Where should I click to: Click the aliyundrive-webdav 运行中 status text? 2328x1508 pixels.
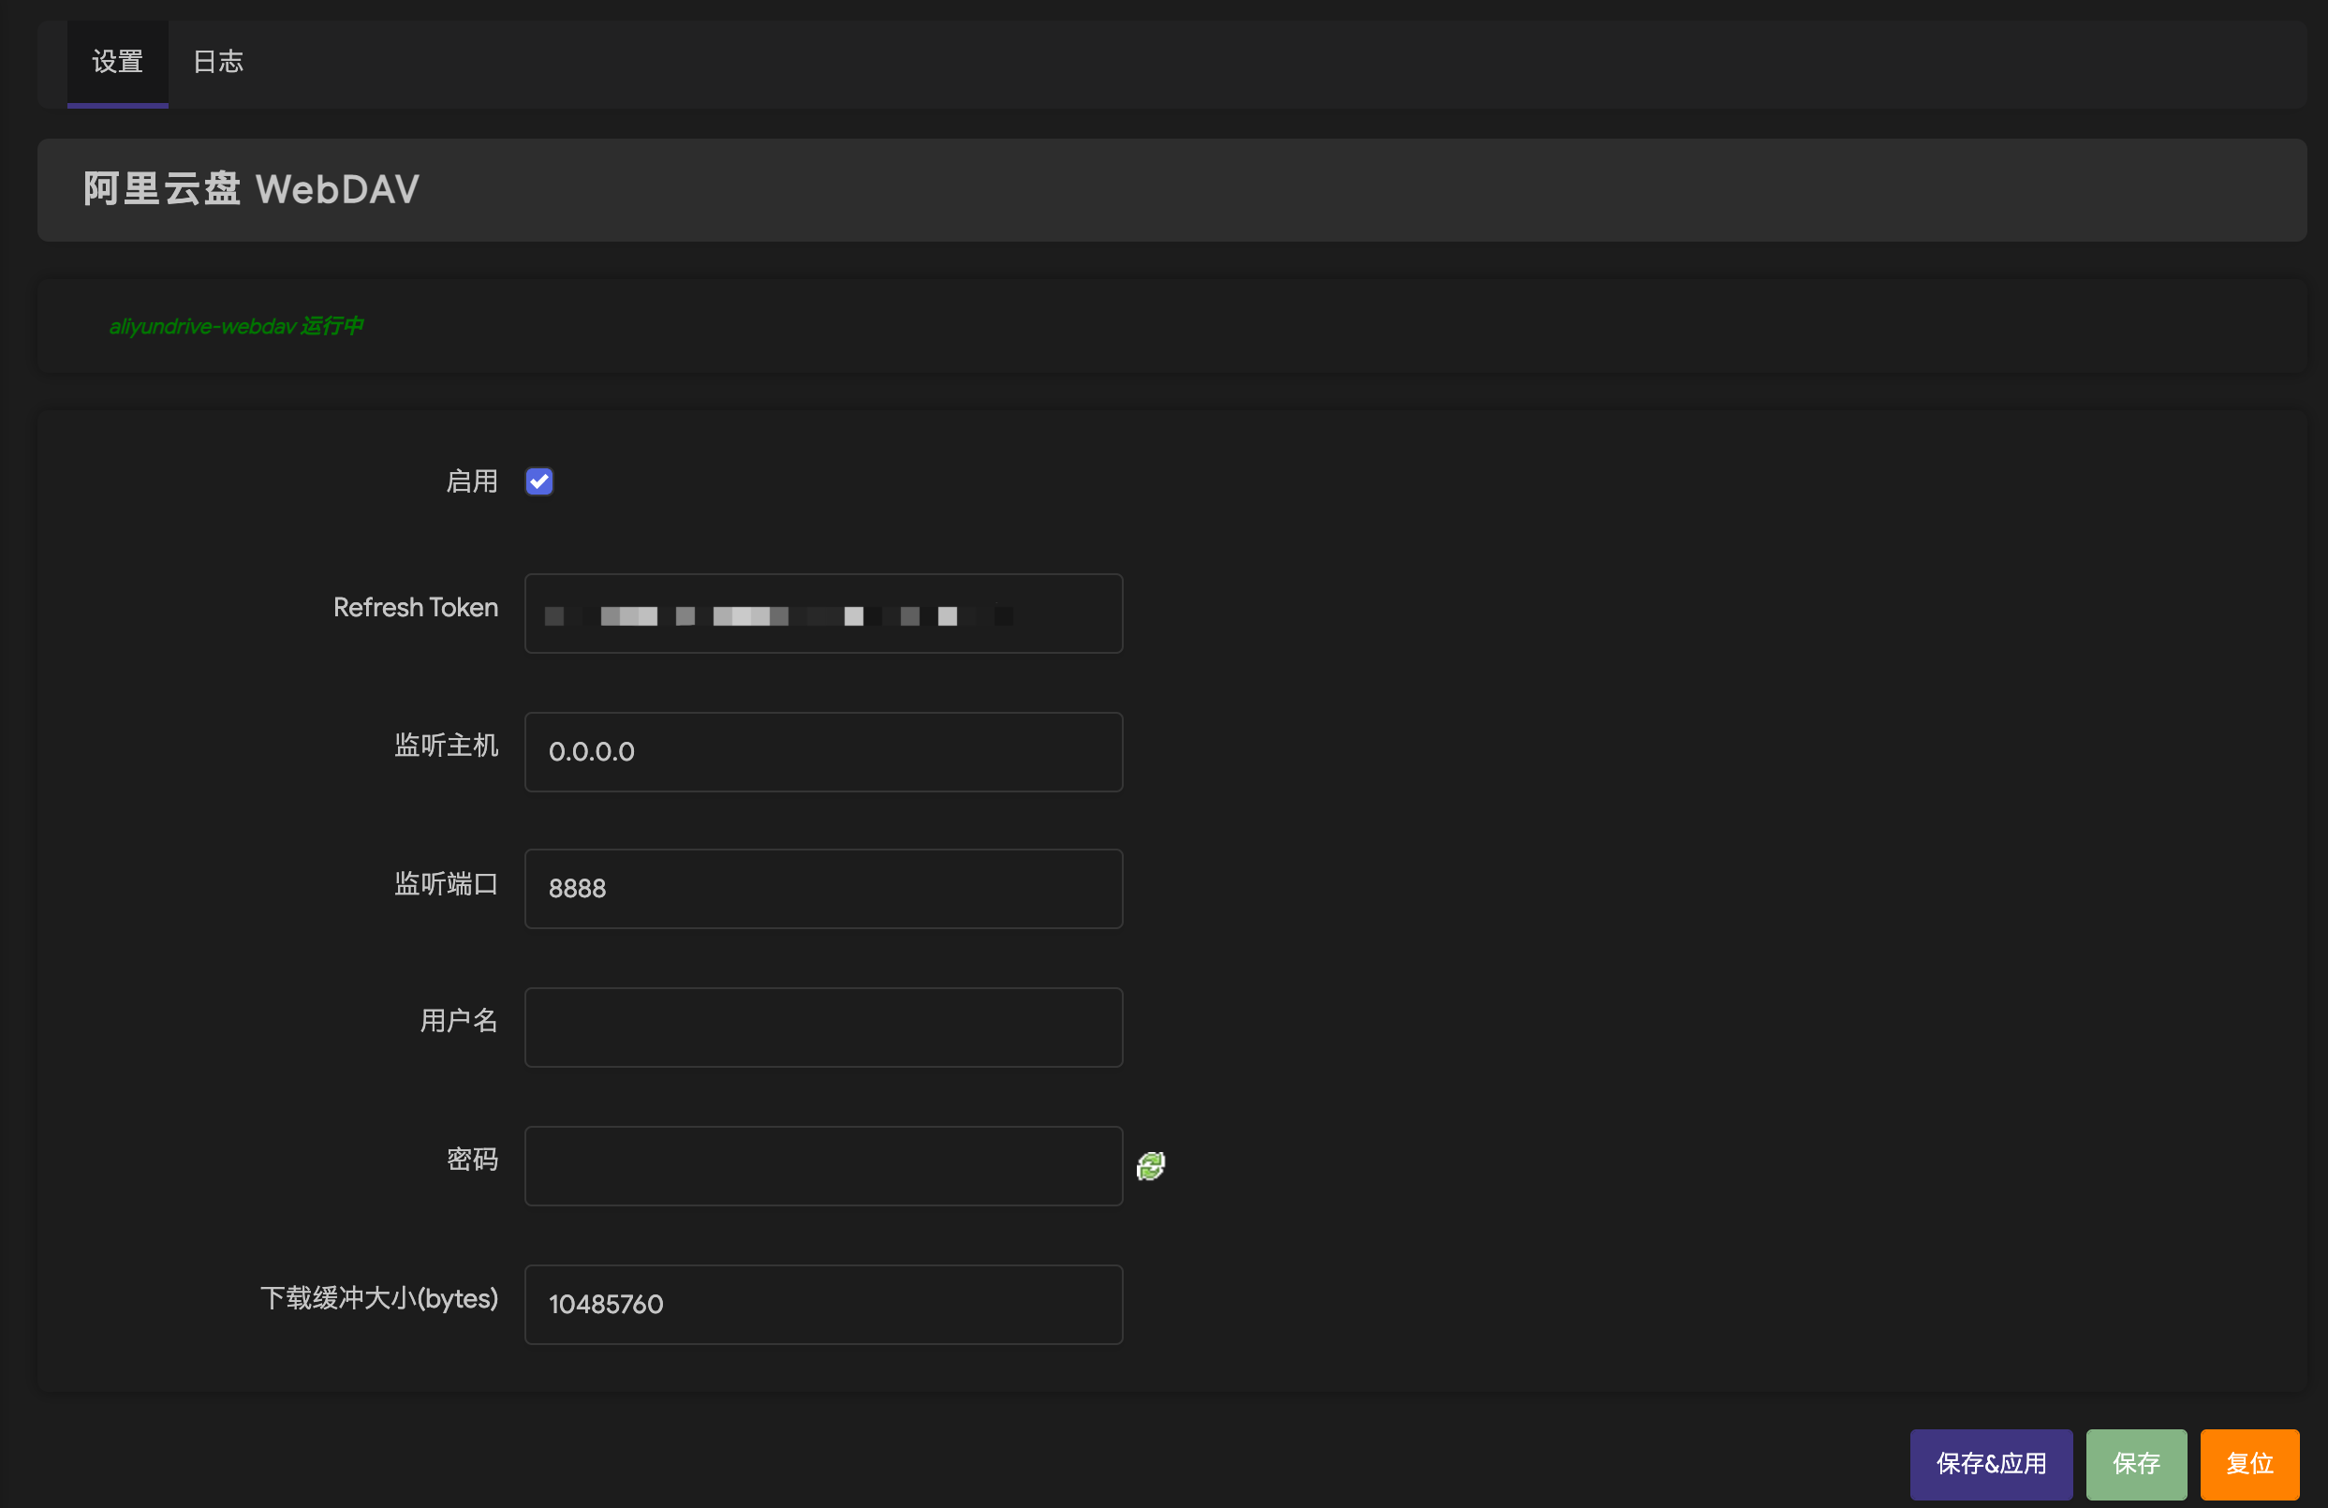tap(236, 326)
